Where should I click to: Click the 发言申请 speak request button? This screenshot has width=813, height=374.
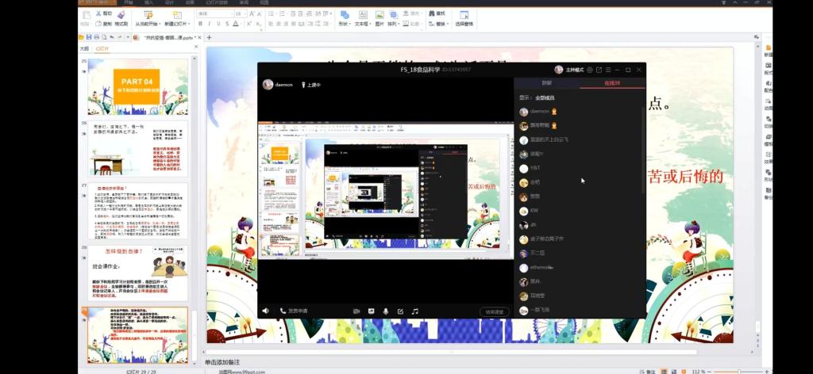[x=294, y=311]
